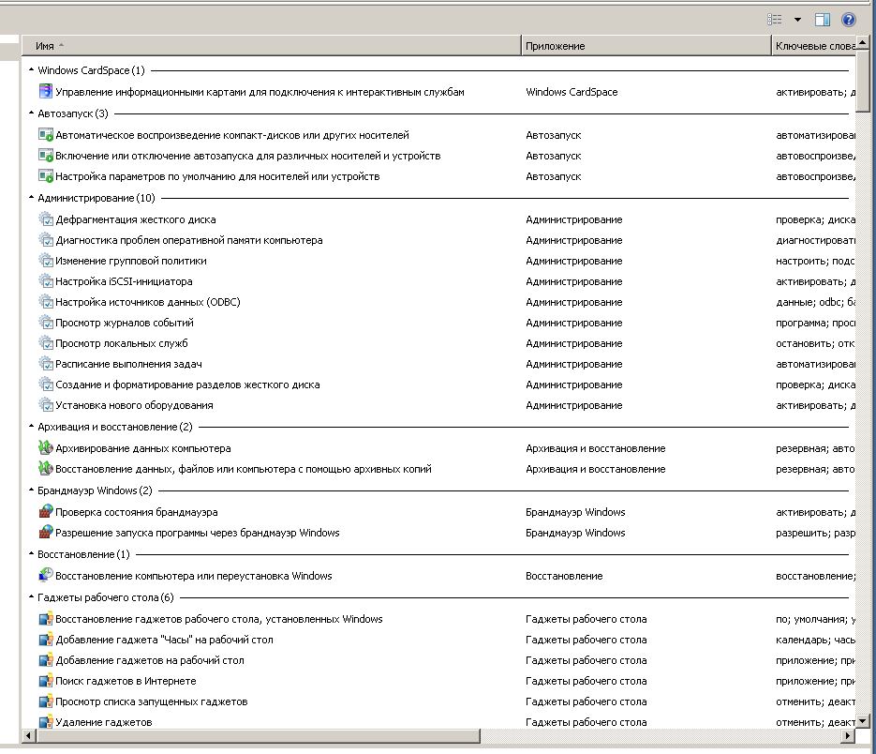The width and height of the screenshot is (876, 754).
Task: Click icon for Расписание выполнения задач
Action: (x=46, y=364)
